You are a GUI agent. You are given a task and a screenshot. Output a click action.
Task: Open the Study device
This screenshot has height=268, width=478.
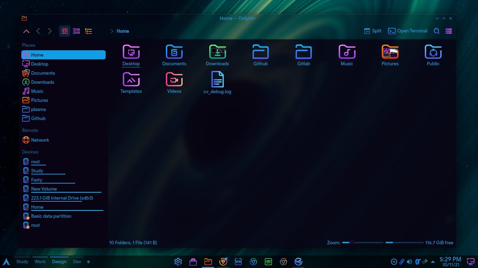coord(63,171)
